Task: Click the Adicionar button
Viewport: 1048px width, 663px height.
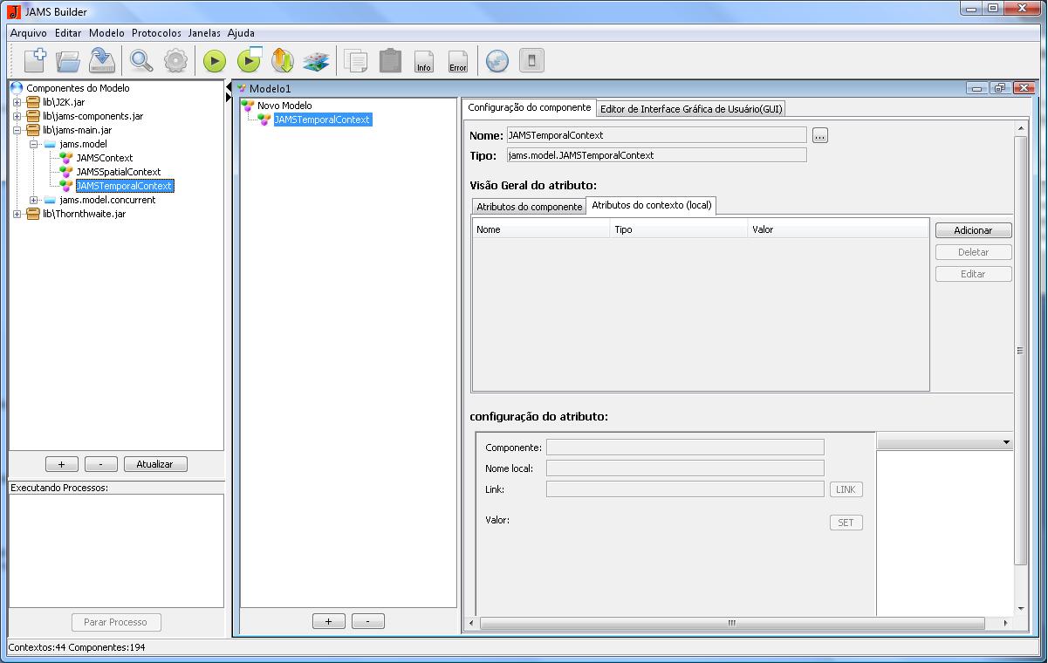Action: pos(973,230)
